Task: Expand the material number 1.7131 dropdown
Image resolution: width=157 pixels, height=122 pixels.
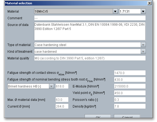Action: coord(143,12)
